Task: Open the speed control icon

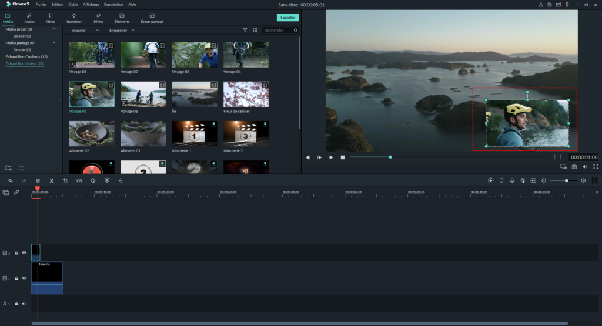Action: [79, 181]
